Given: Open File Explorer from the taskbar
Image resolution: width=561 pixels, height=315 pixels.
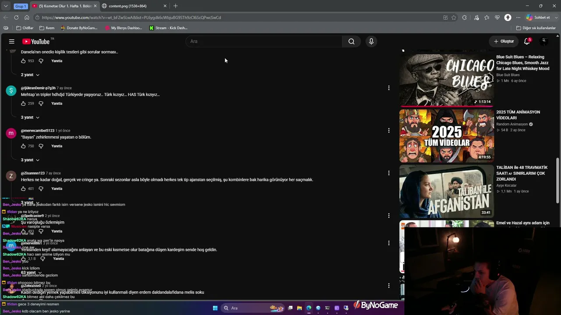Looking at the screenshot, I should pyautogui.click(x=299, y=308).
